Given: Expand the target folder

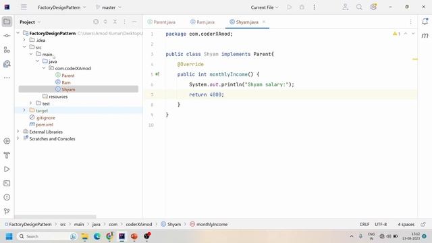Looking at the screenshot, I should coord(24,110).
